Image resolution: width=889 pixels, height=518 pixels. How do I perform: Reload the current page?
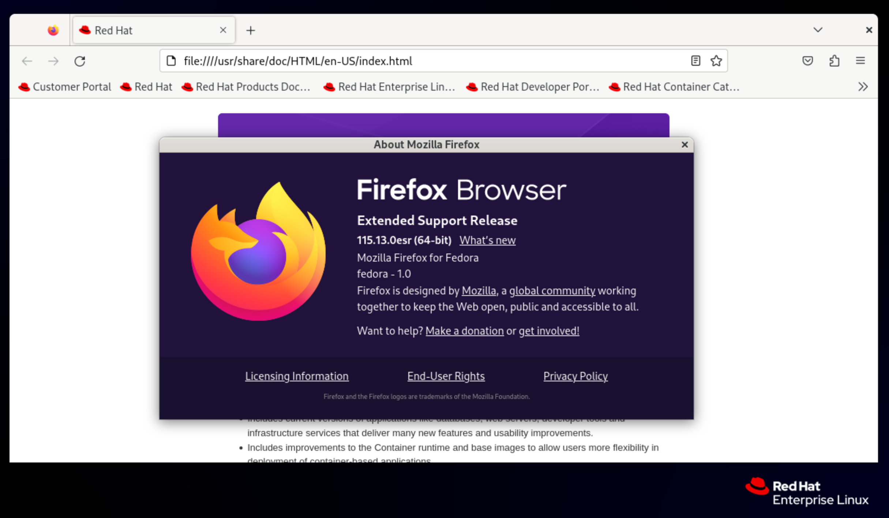[x=80, y=61]
